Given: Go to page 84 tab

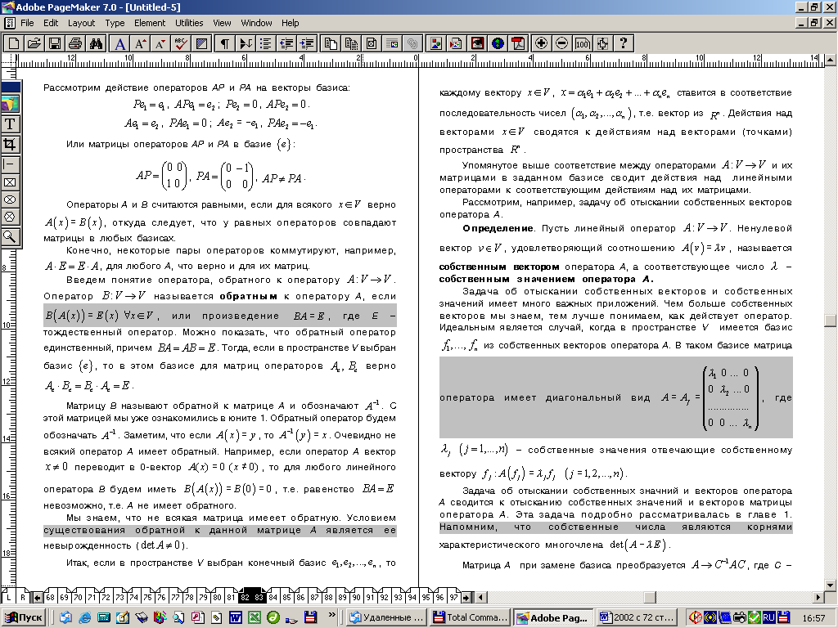Looking at the screenshot, I should click(x=273, y=597).
